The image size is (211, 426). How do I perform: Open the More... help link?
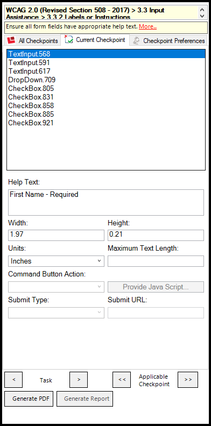147,27
